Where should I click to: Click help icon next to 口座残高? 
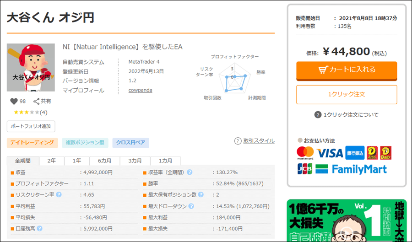point(39,228)
